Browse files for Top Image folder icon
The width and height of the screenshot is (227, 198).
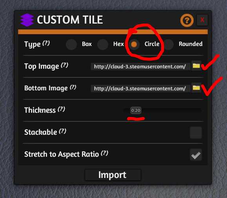196,66
